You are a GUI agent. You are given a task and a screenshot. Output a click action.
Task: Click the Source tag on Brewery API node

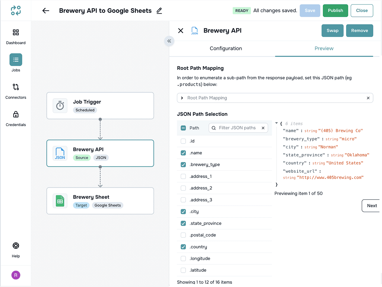point(82,158)
